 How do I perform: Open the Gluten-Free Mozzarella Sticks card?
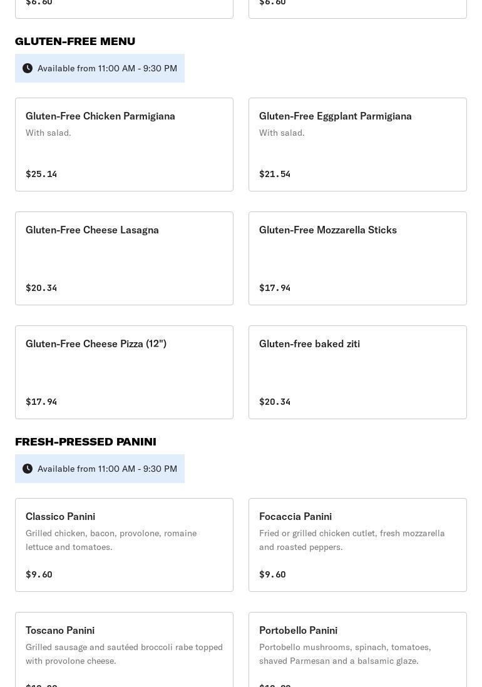click(x=357, y=258)
